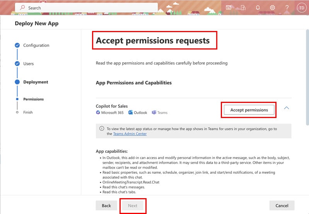Click the Accept permissions button
Viewport: 309px width, 214px height.
pos(249,110)
